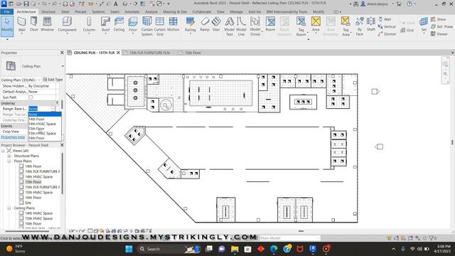The height and width of the screenshot is (256, 455).
Task: Select the Door tool
Action: tap(34, 24)
